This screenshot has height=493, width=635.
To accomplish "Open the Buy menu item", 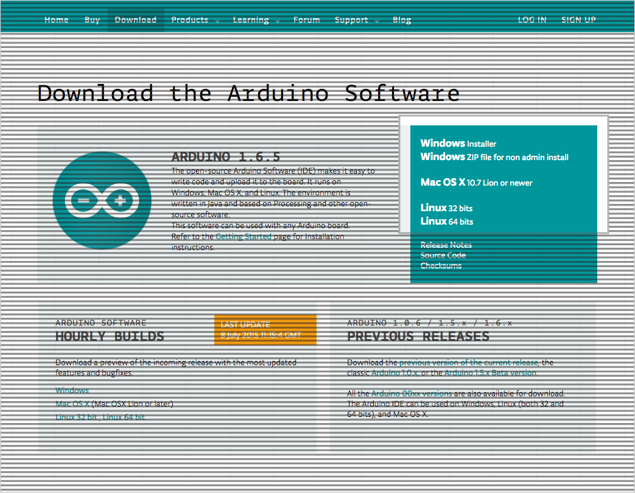I will click(93, 20).
